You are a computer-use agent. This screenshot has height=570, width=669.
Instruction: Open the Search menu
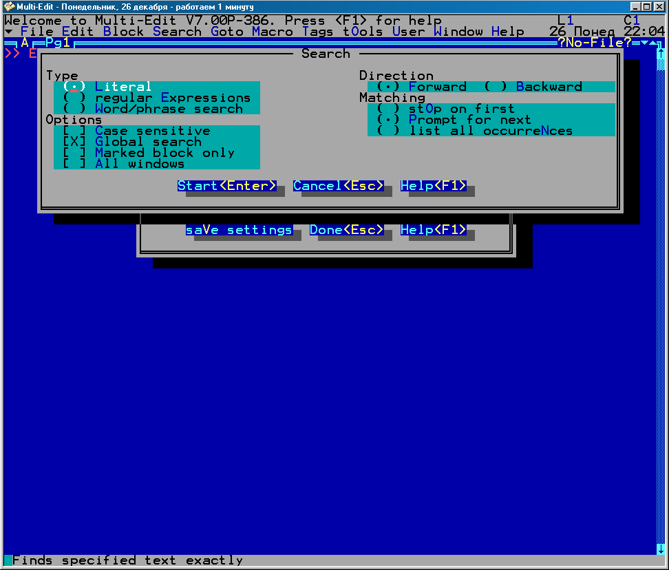pos(178,32)
